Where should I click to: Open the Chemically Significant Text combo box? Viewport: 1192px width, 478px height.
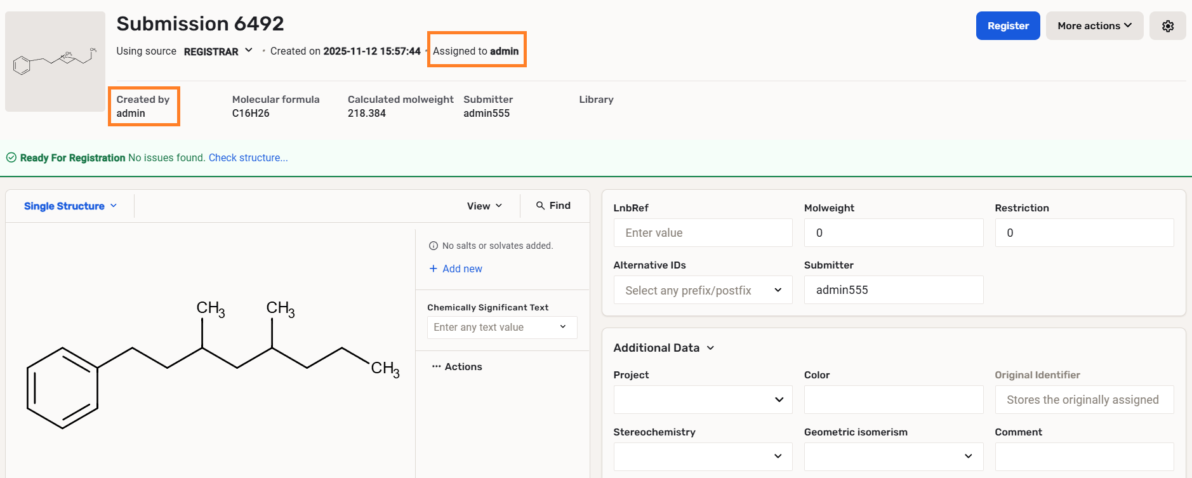(501, 328)
